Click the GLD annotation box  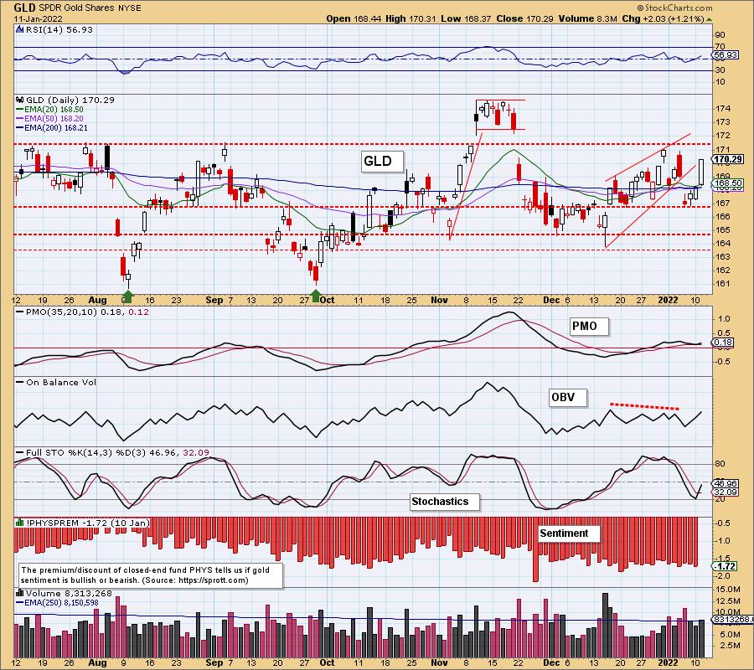tap(382, 161)
